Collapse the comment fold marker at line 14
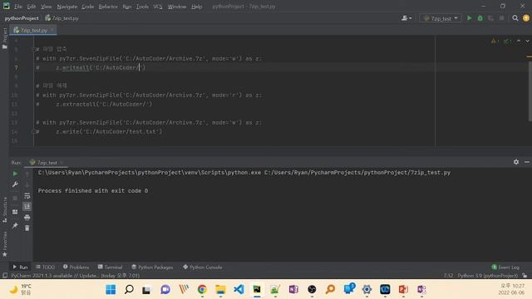 pyautogui.click(x=33, y=131)
